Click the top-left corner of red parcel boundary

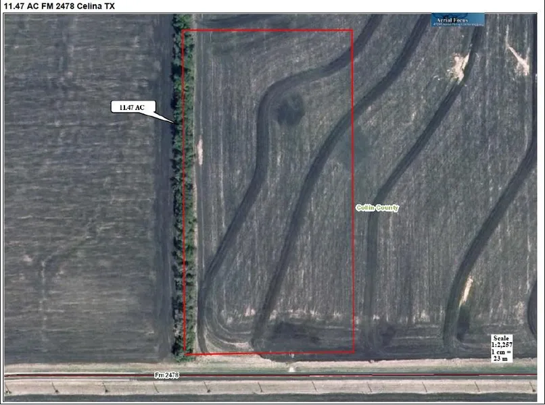tap(183, 30)
